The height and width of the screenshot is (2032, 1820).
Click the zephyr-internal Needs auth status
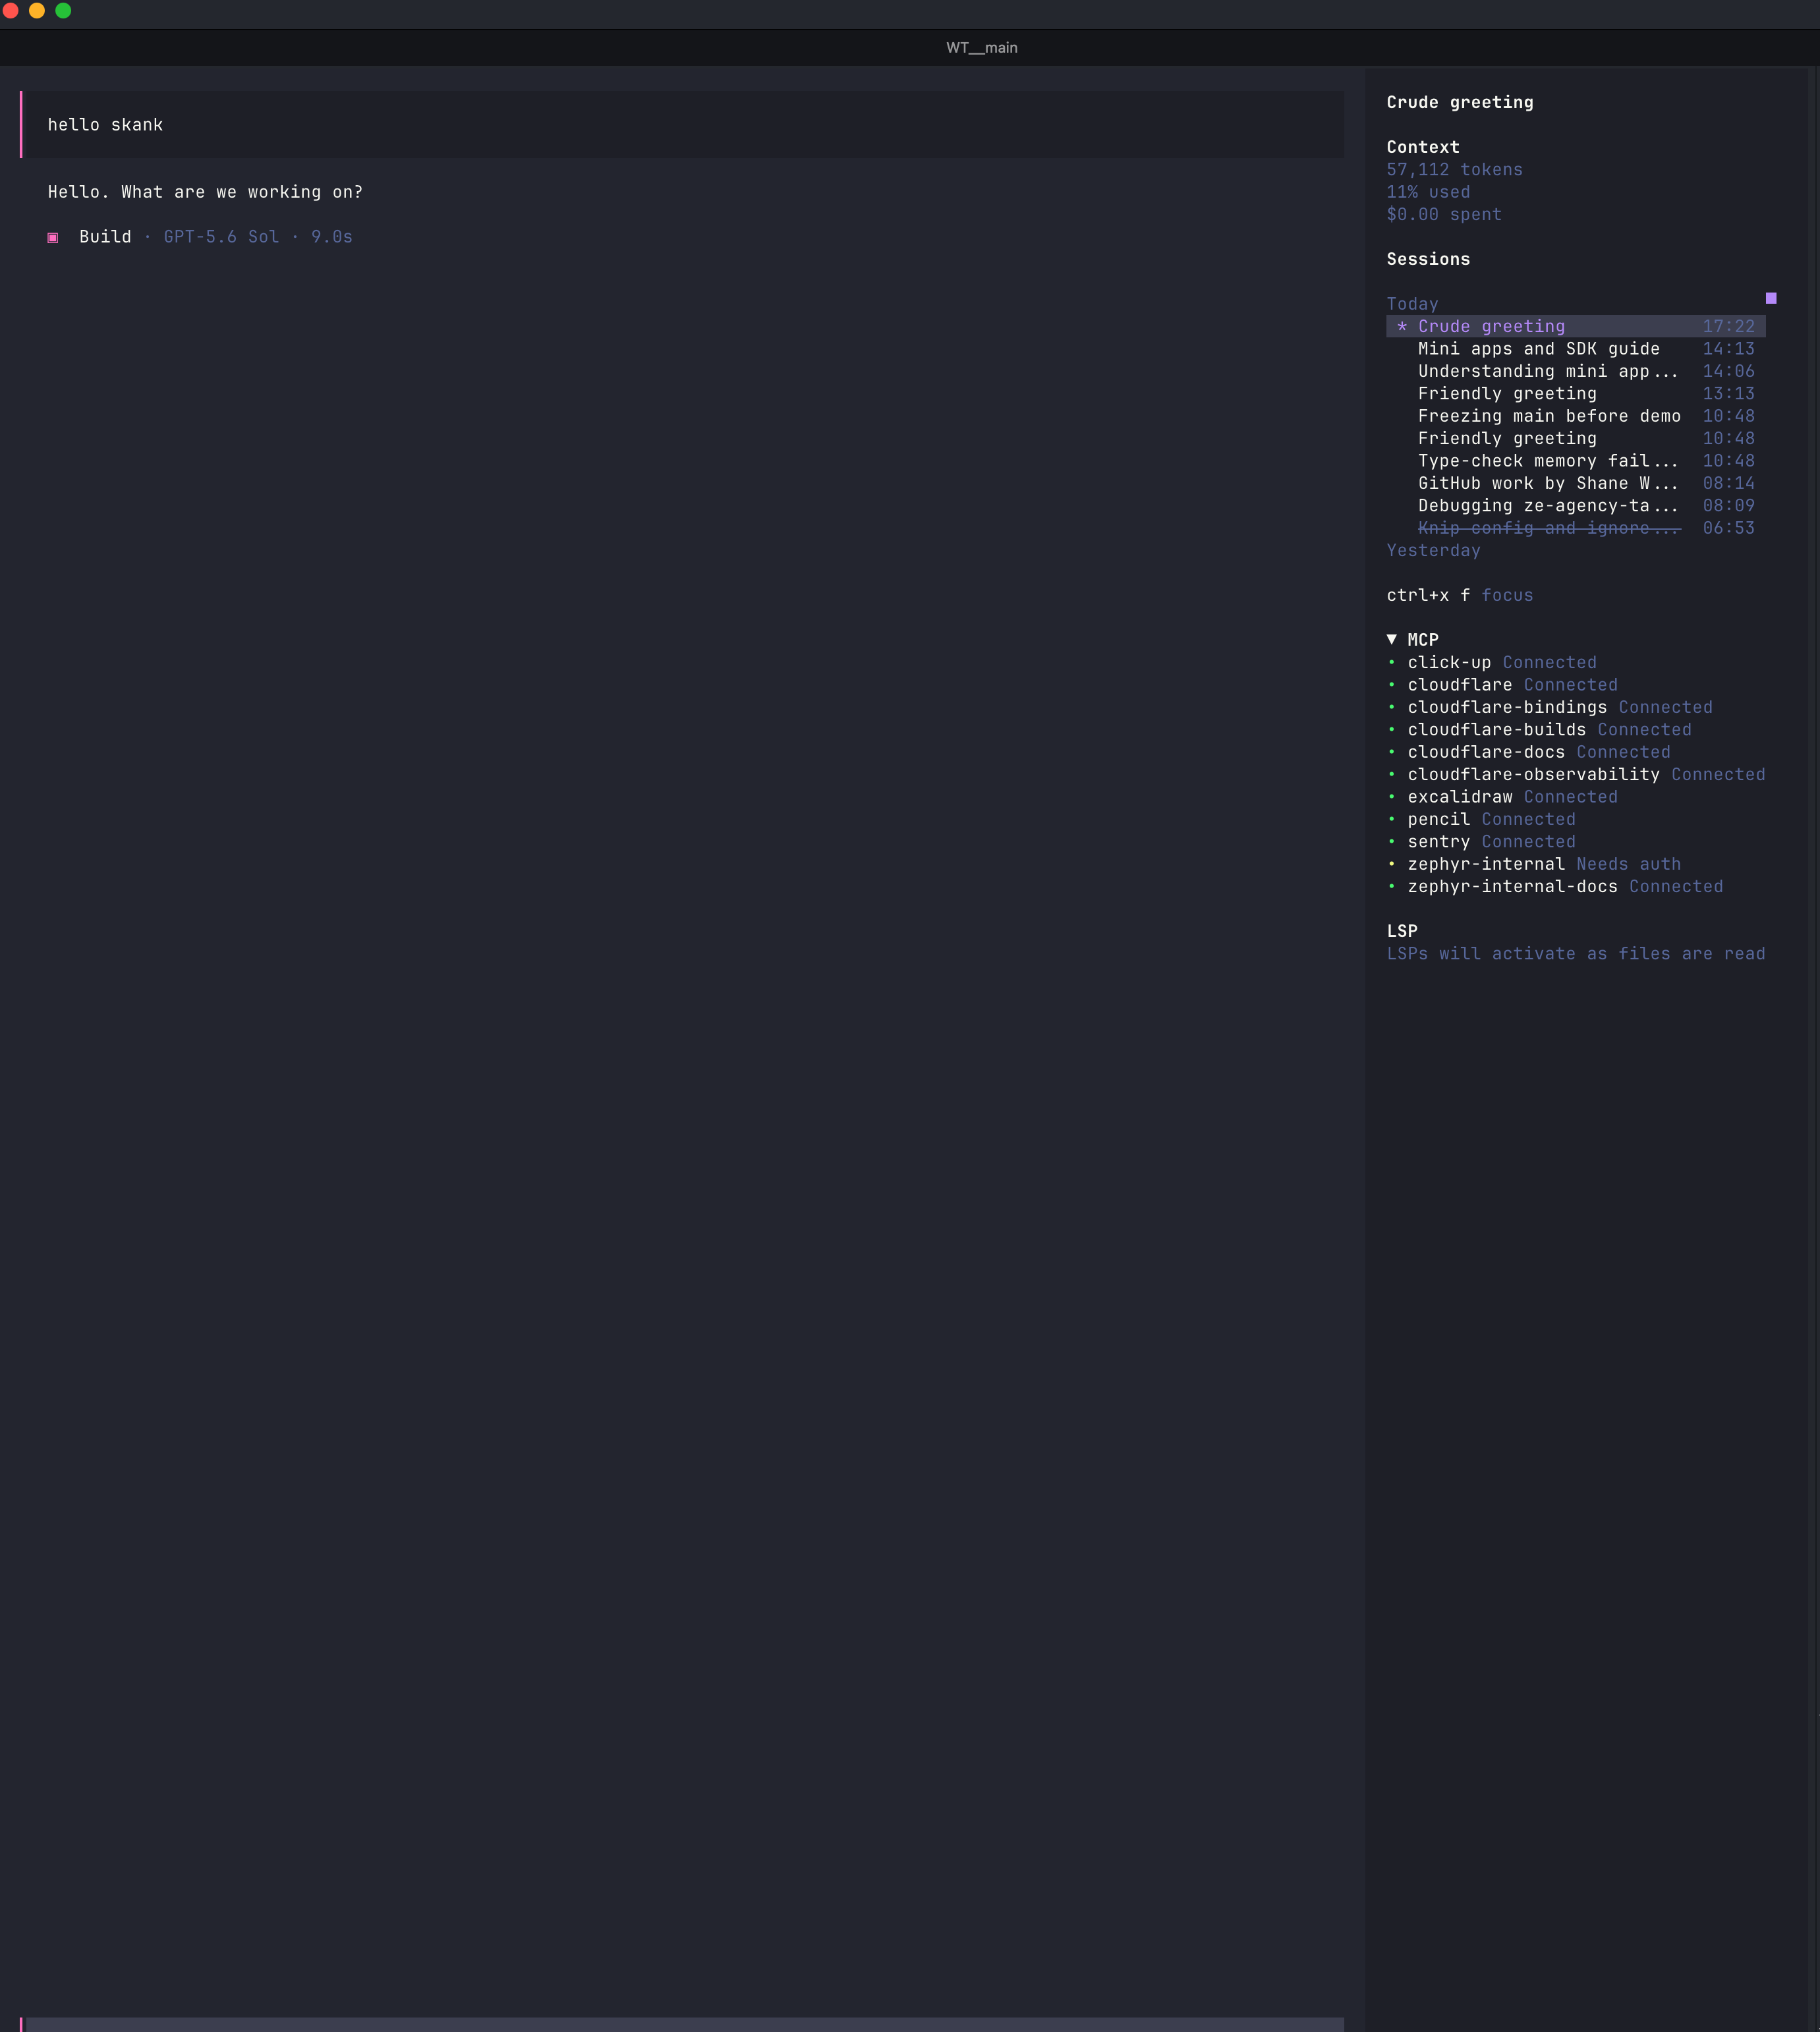tap(1628, 864)
